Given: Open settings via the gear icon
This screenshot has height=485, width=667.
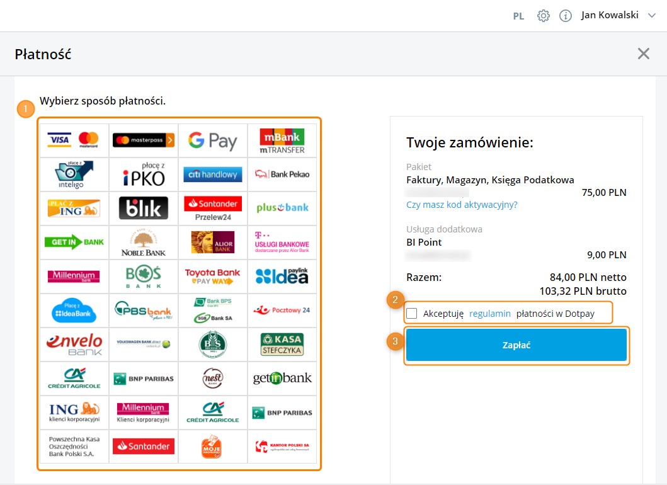Looking at the screenshot, I should [x=543, y=16].
